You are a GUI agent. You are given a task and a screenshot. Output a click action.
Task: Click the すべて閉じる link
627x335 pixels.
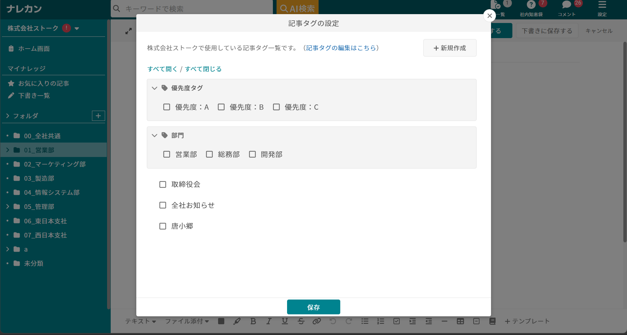[x=203, y=69]
